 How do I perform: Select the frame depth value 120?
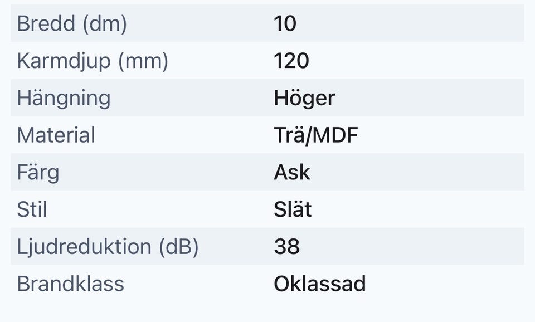coord(291,61)
